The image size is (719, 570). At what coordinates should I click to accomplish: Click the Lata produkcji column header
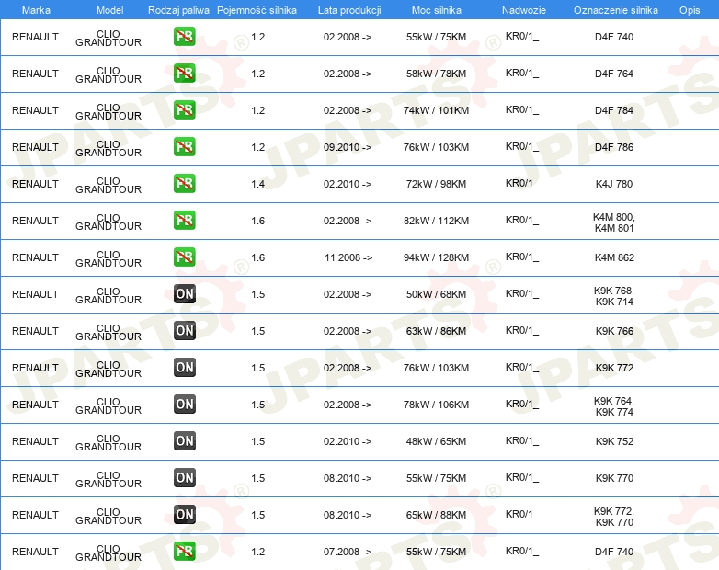click(x=349, y=10)
